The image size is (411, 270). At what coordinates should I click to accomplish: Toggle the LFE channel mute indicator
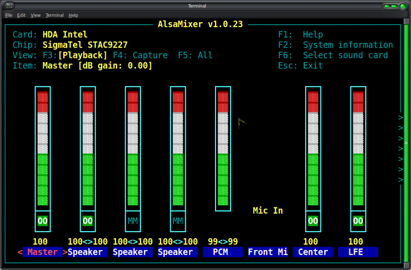click(x=358, y=221)
